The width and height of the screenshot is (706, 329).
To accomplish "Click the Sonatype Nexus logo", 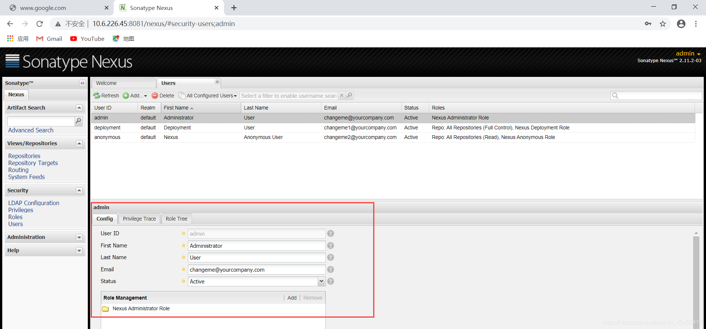I will (69, 62).
